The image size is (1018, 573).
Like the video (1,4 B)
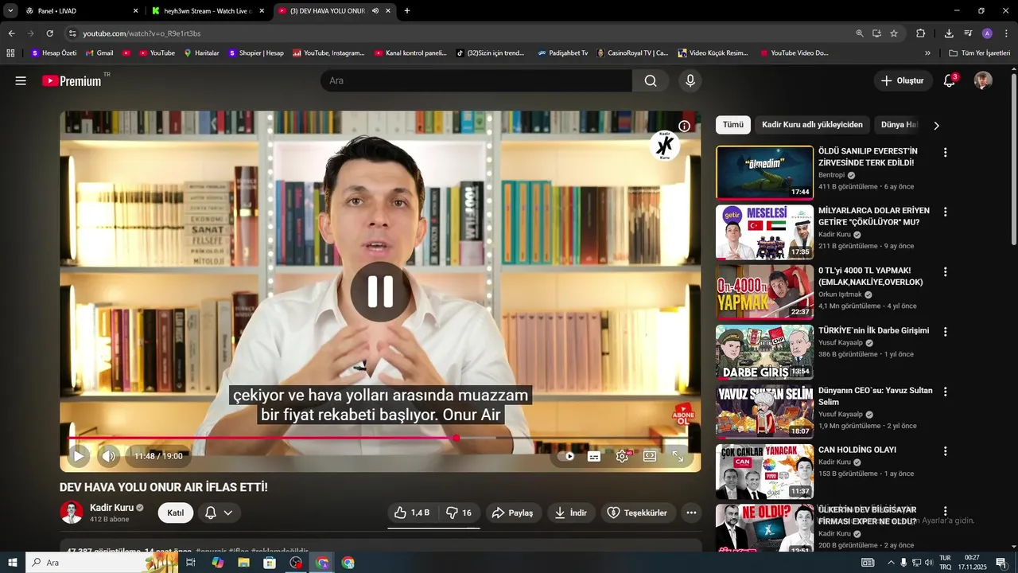pos(412,513)
